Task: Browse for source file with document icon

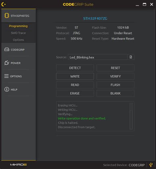Action: tap(131, 57)
